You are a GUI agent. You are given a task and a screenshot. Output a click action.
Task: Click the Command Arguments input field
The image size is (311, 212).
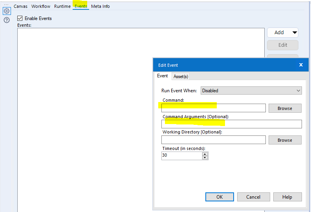coord(231,124)
